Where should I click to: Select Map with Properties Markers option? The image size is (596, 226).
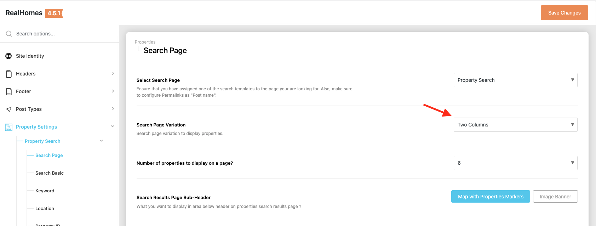tap(490, 197)
